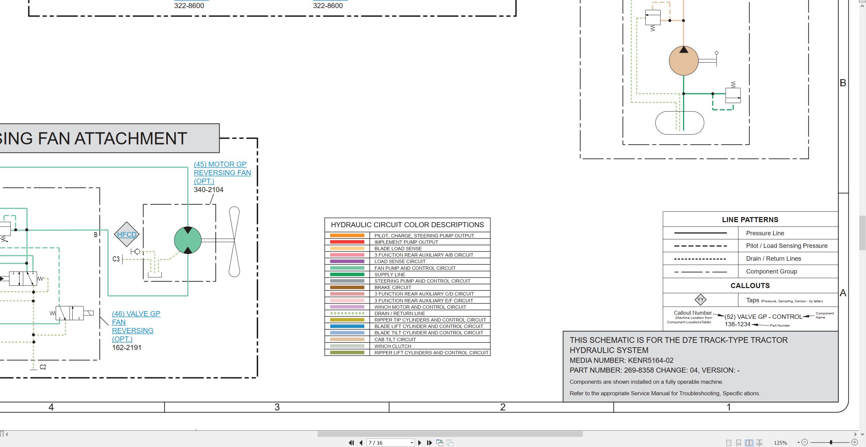Jump to the last page

click(430, 443)
